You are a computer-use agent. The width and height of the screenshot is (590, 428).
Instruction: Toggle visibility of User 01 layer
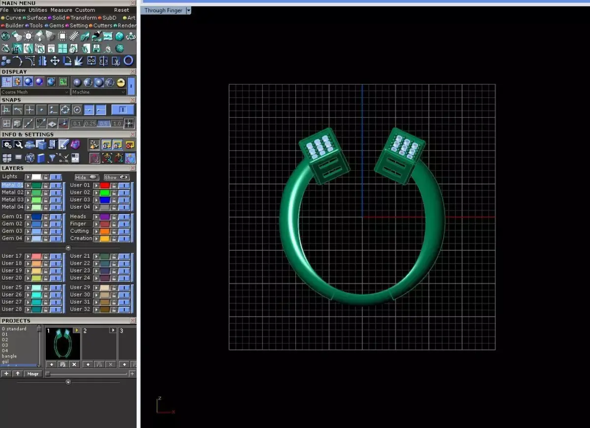pyautogui.click(x=124, y=185)
